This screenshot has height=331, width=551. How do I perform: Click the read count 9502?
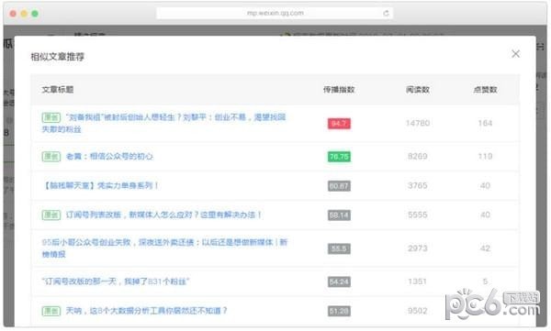pyautogui.click(x=418, y=311)
